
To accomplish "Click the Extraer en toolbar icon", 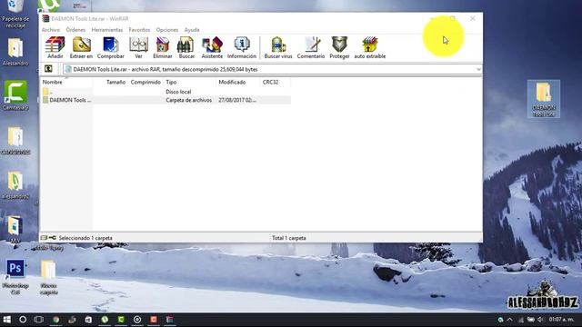I will tap(81, 47).
